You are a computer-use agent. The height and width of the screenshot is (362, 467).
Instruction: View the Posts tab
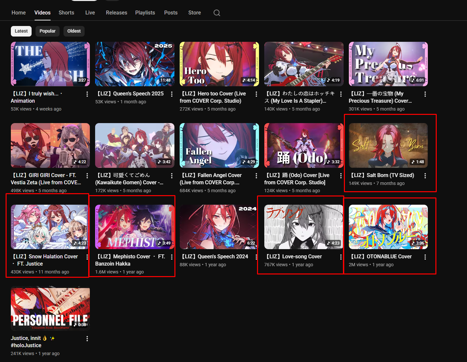click(x=171, y=13)
